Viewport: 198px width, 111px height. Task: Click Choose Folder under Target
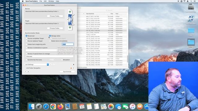(55, 28)
